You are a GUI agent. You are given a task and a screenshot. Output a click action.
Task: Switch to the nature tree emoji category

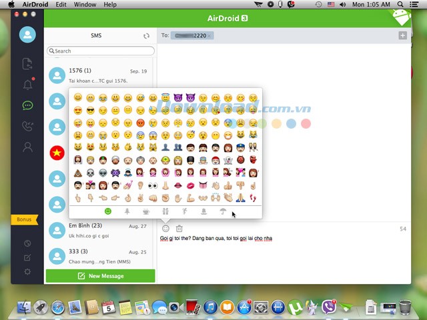127,211
